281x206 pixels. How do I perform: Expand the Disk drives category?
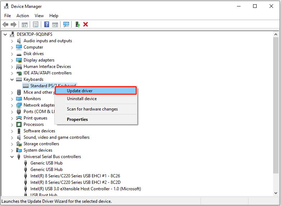(12, 54)
